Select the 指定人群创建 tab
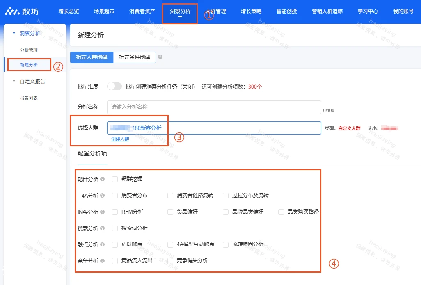 click(92, 57)
